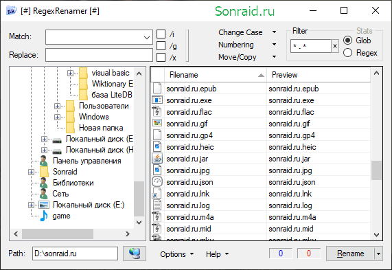Screen dimensions: 392x270
Task: Enable the /g global checkbox
Action: click(x=161, y=45)
